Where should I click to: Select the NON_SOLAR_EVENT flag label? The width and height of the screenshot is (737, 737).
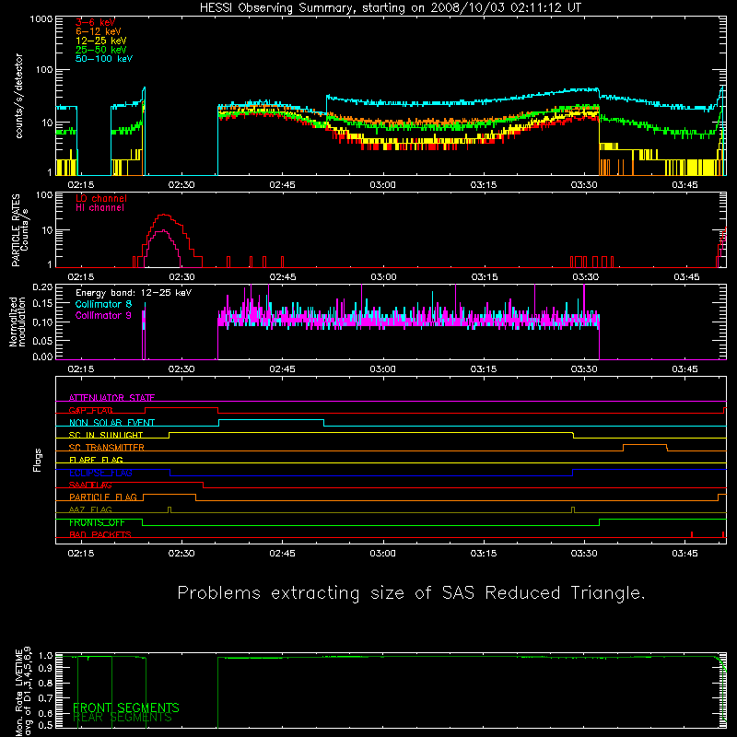tap(111, 423)
